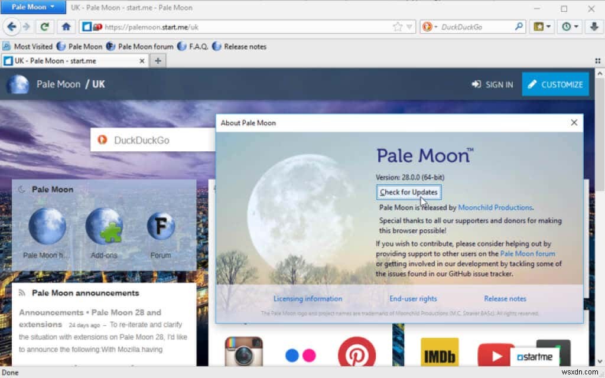The image size is (605, 378).
Task: Open the Pale Moon application menu button
Action: (x=33, y=7)
